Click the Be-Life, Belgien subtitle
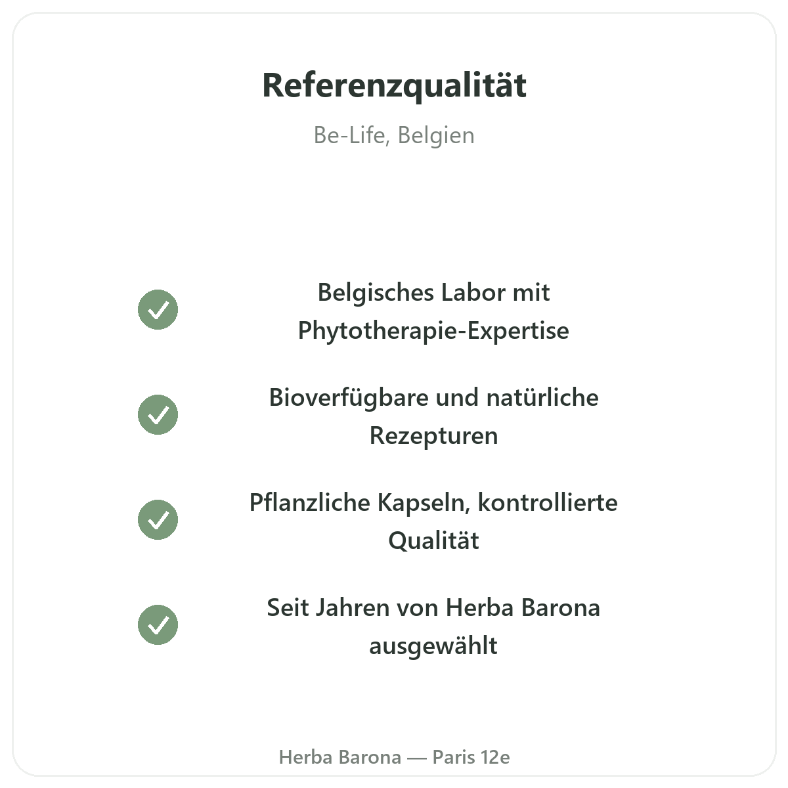788x788 pixels. pyautogui.click(x=394, y=135)
